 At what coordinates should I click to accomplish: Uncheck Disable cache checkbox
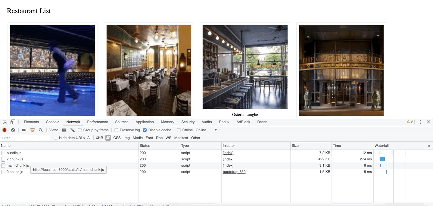(x=145, y=130)
